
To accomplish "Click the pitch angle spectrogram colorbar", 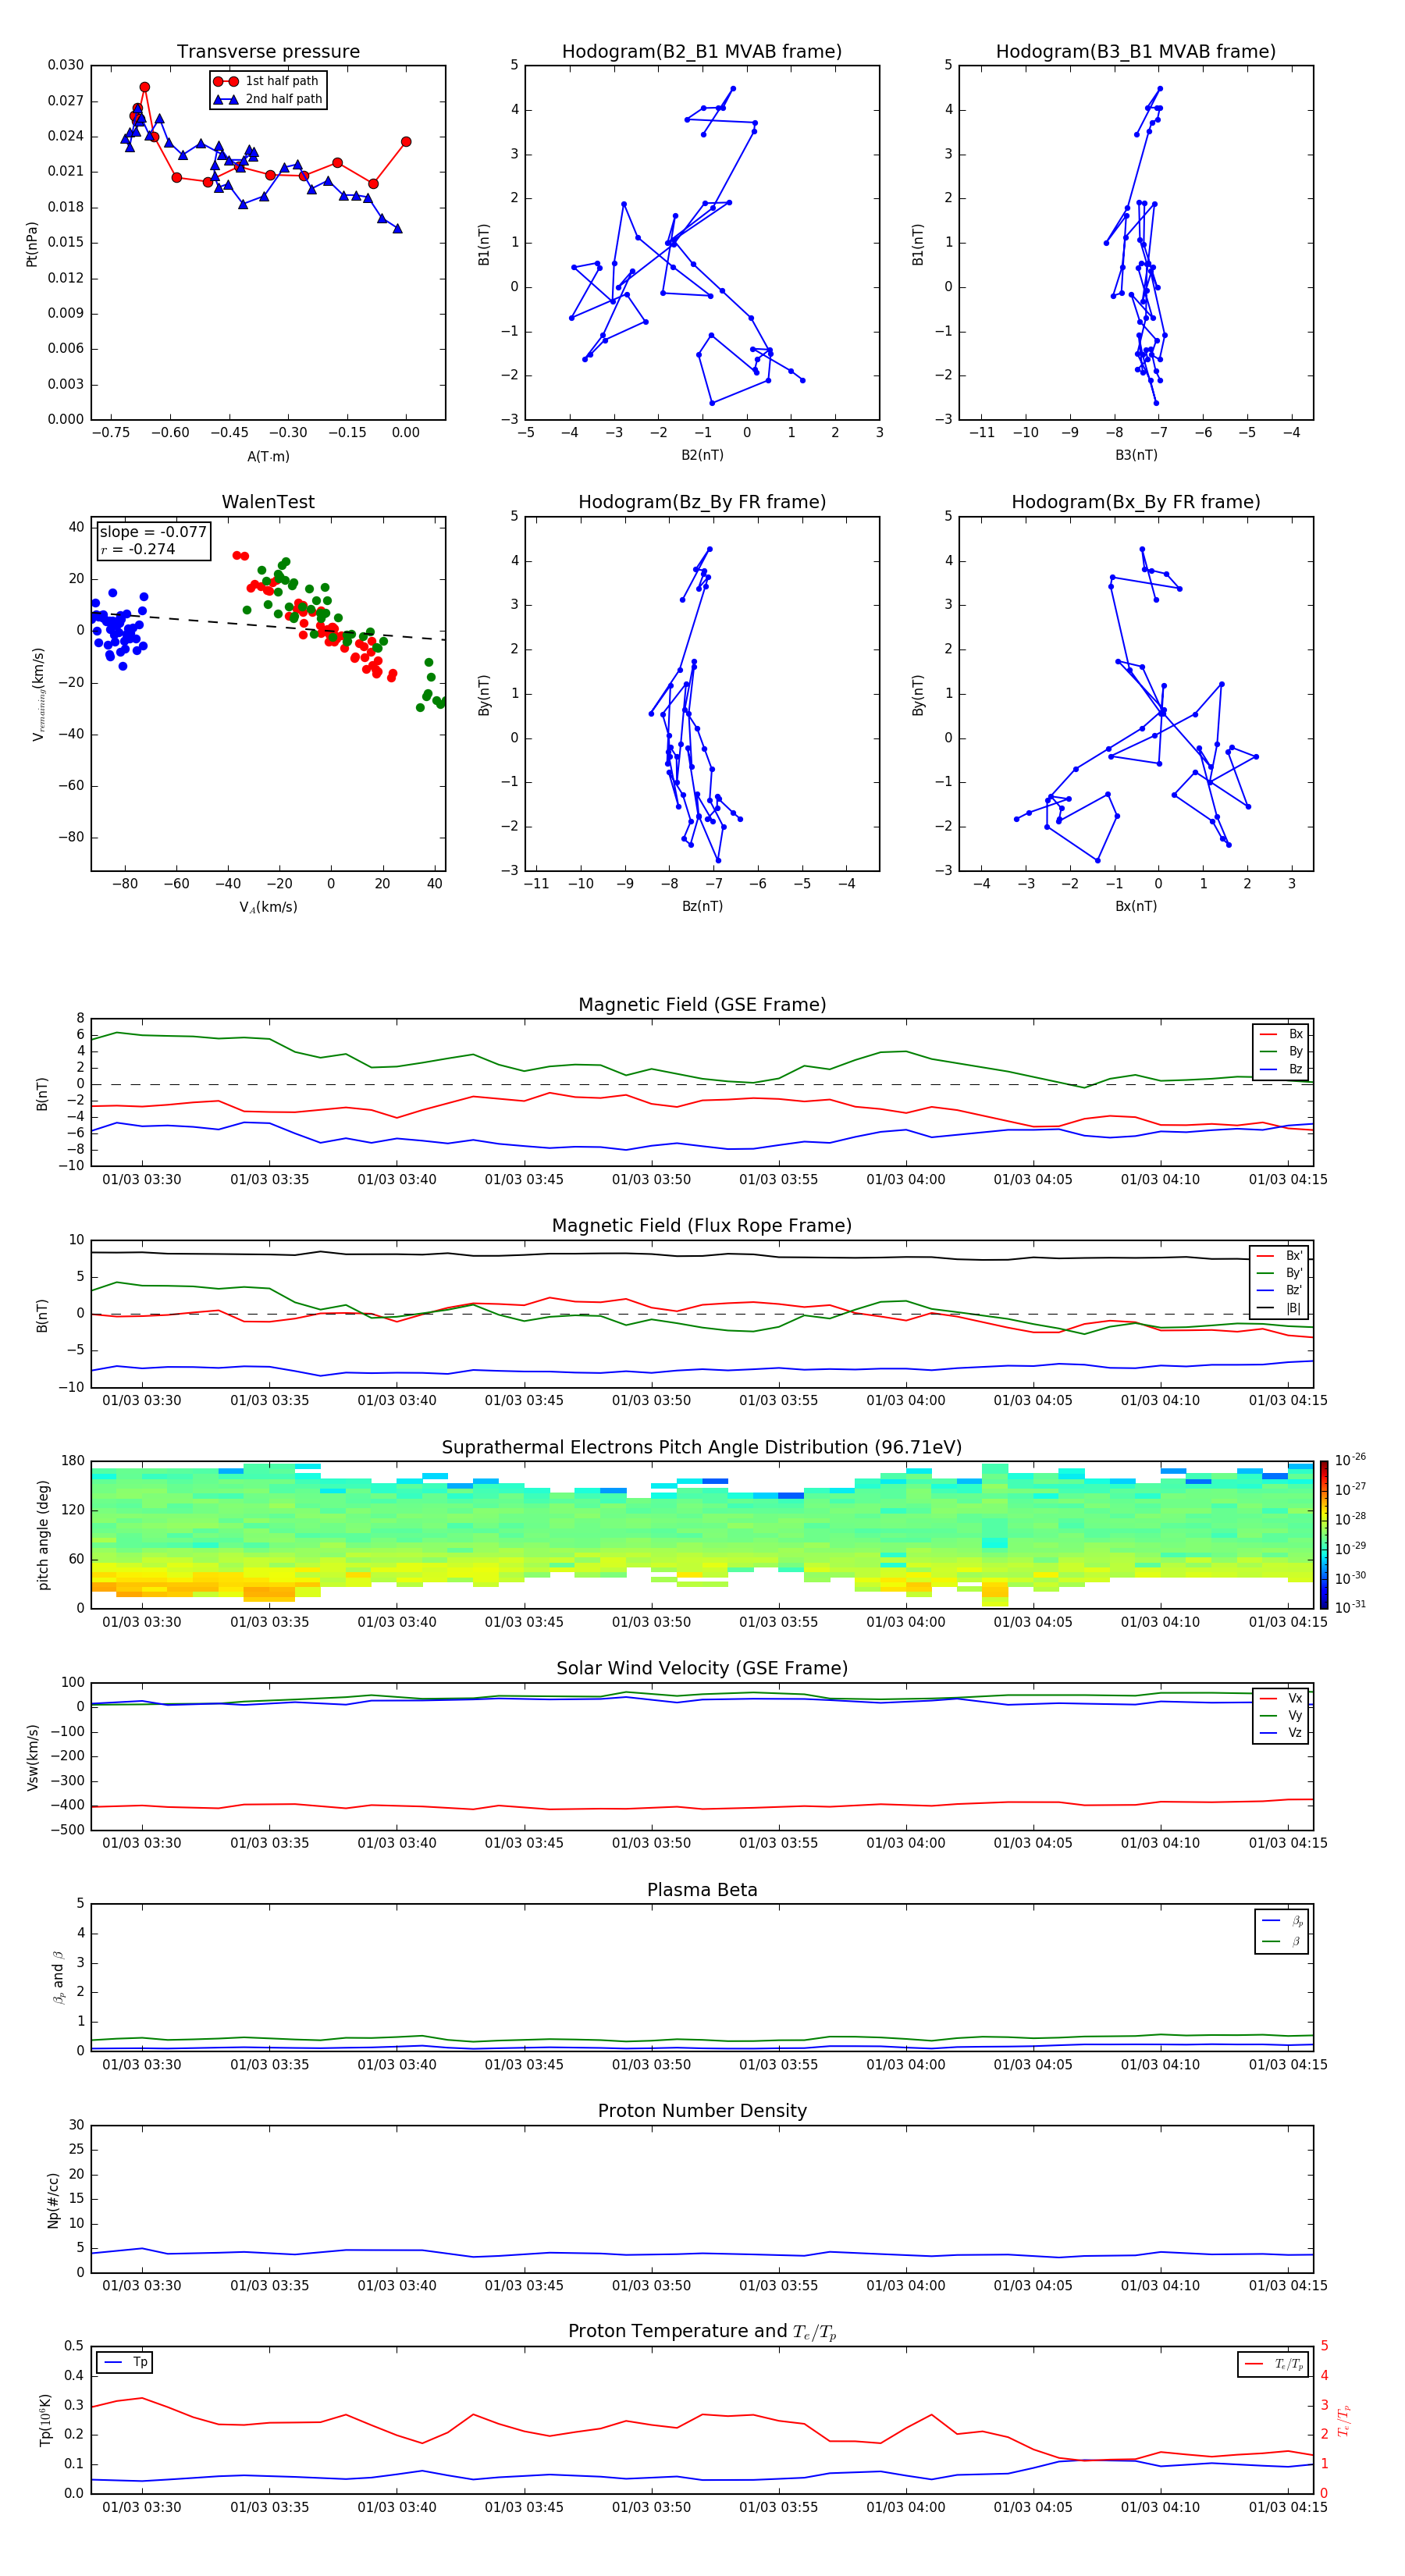I will [x=1324, y=1535].
